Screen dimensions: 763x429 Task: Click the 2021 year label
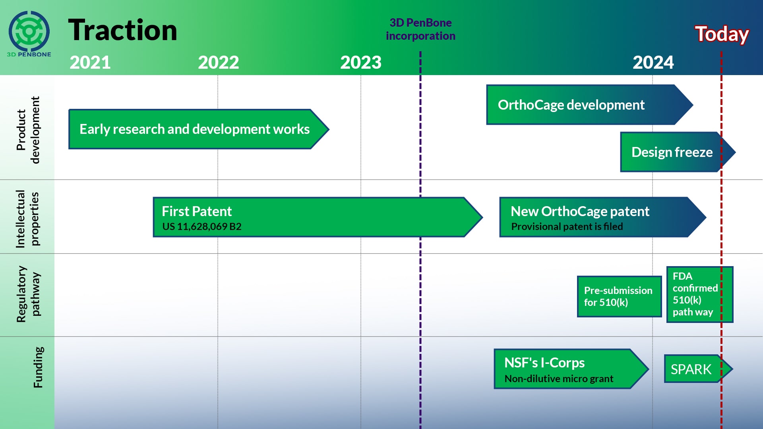click(x=90, y=62)
